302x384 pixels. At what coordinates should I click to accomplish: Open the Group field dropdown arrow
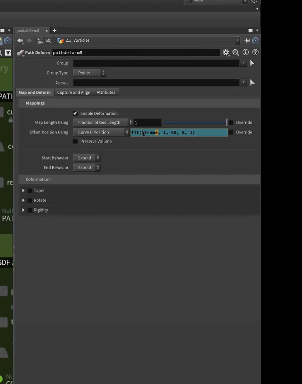[243, 63]
